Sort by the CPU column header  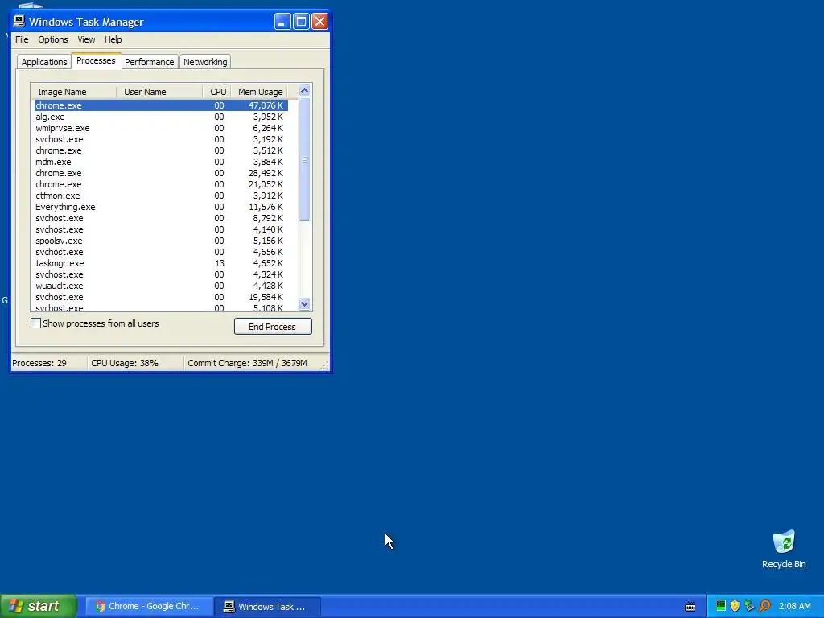coord(217,92)
